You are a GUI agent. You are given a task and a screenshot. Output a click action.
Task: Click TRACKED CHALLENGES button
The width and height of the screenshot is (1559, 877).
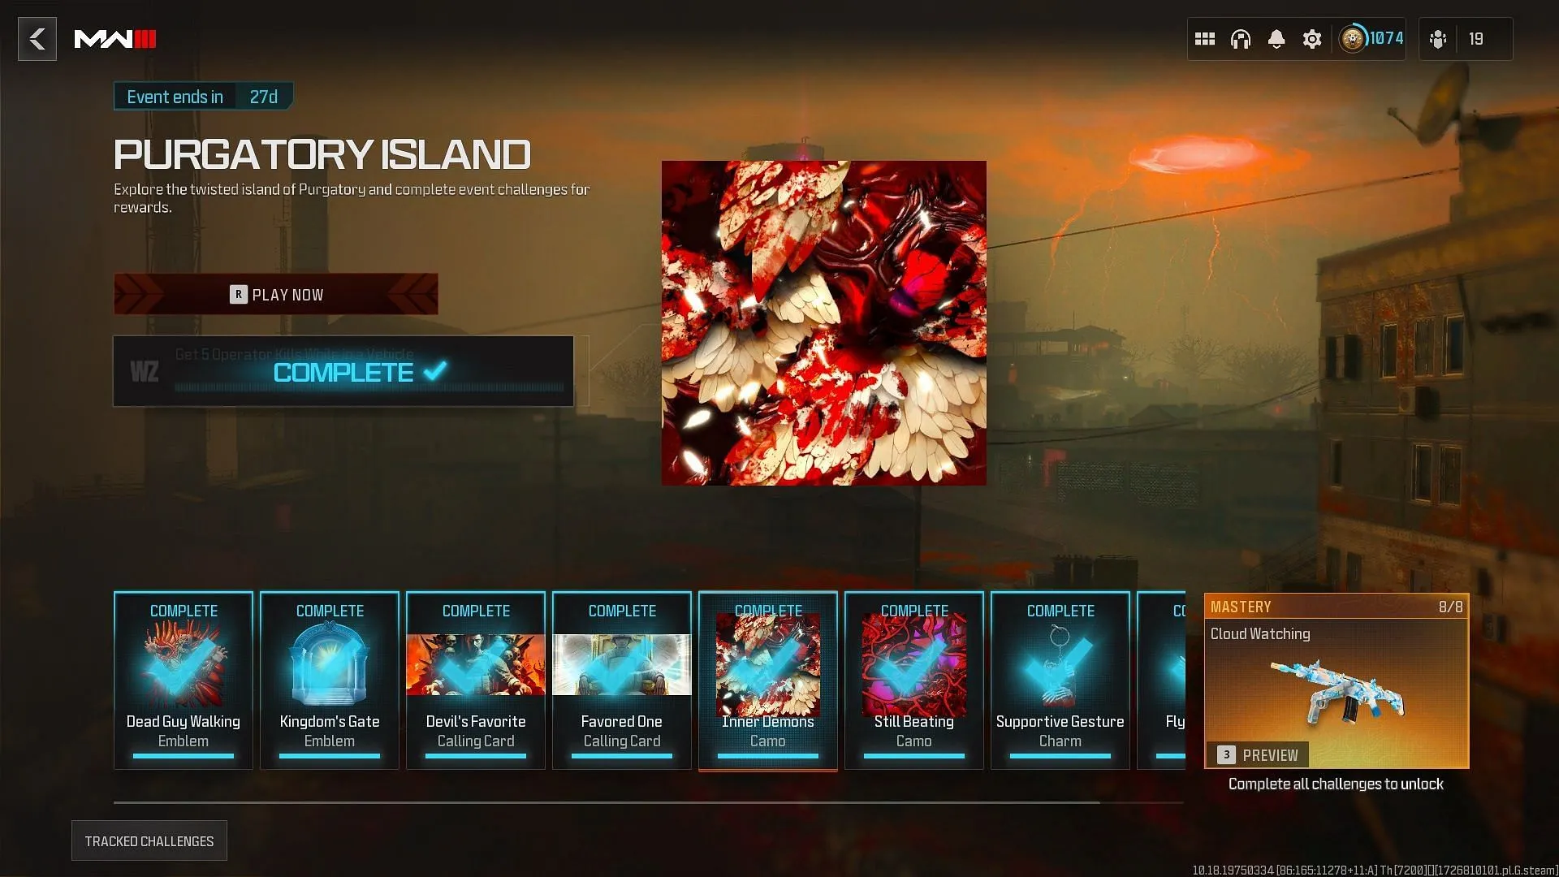pyautogui.click(x=149, y=841)
